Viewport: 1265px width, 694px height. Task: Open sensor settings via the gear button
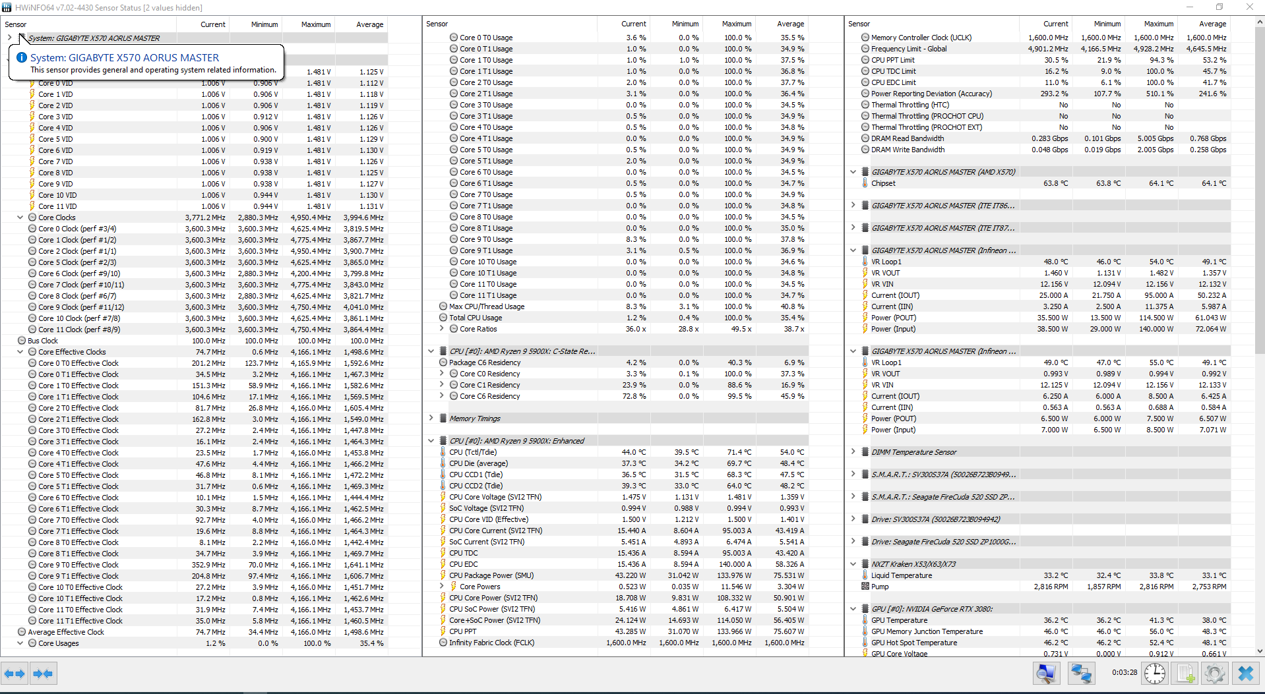[x=1215, y=674]
